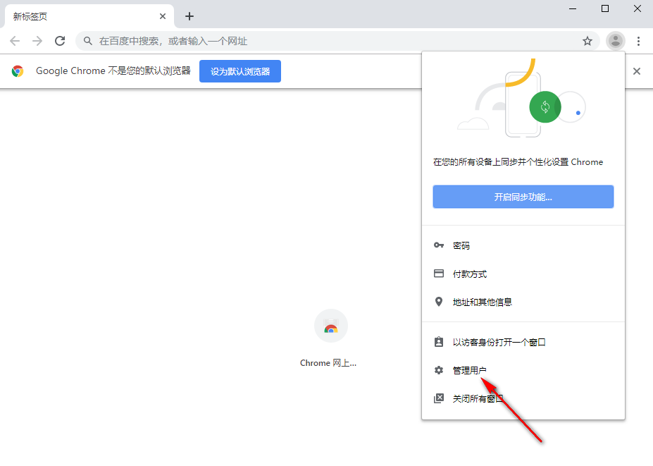Open a new tab with the plus button
Viewport: 653px width, 466px height.
(x=189, y=16)
